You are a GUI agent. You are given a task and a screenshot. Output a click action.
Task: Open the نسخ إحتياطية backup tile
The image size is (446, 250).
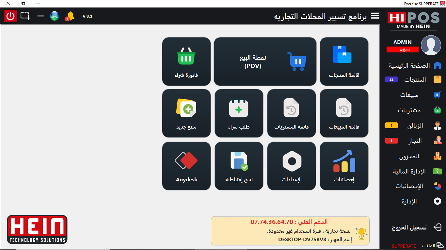click(239, 166)
